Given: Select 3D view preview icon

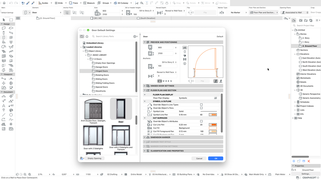Looking at the screenshot, I should click(x=185, y=55).
